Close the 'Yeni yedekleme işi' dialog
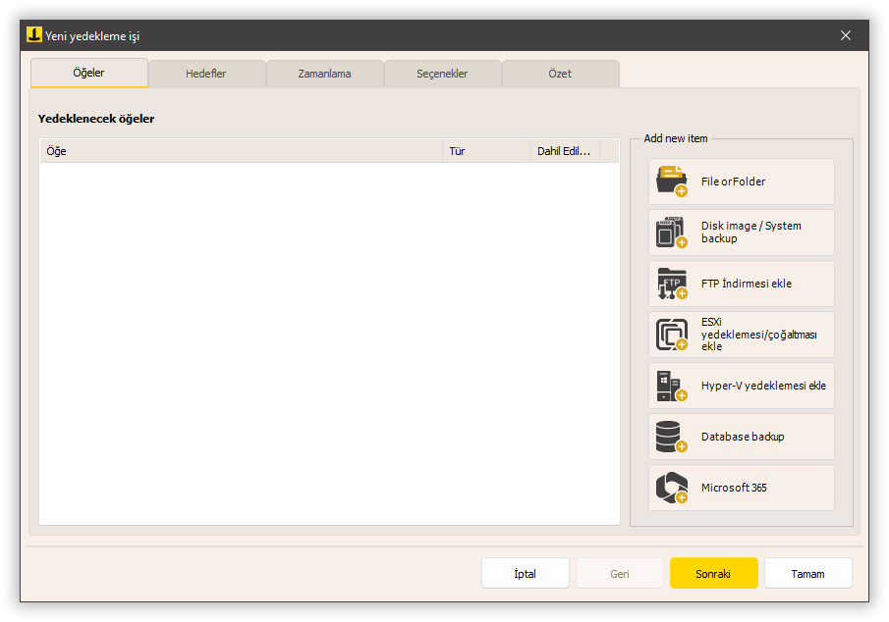 846,35
